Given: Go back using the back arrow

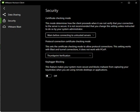Looking at the screenshot, I should click(x=4, y=8).
